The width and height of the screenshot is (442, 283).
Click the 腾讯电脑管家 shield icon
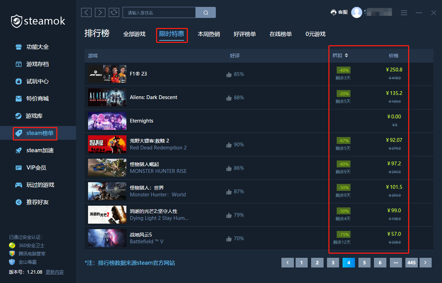(x=12, y=254)
